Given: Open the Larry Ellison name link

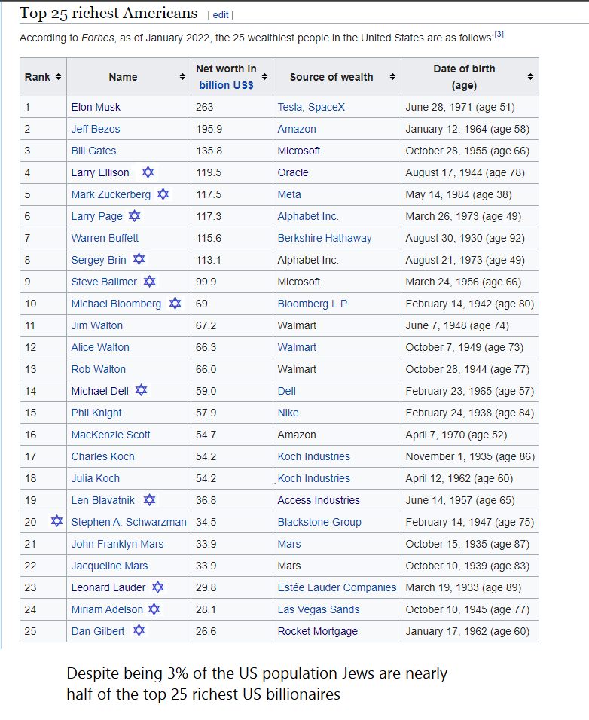Looking at the screenshot, I should pos(100,172).
